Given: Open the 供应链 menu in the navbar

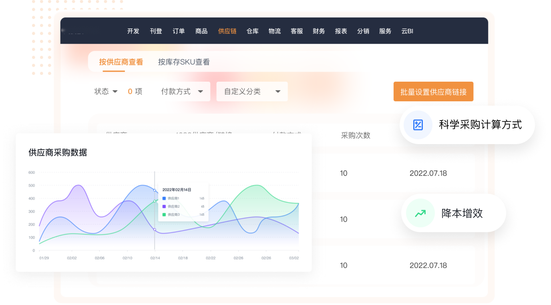Looking at the screenshot, I should 227,31.
